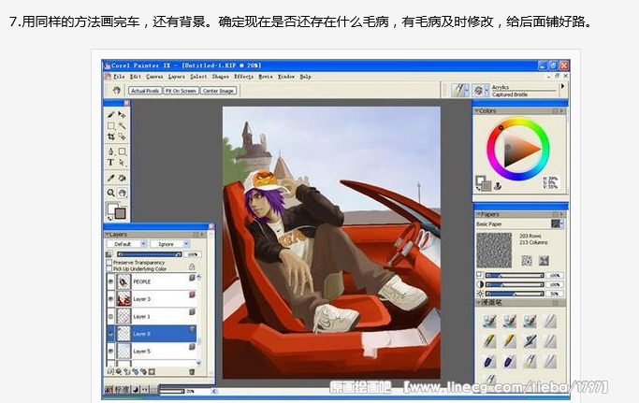Collapse the 漫画笔 custom palette
The image size is (639, 403).
pos(478,302)
